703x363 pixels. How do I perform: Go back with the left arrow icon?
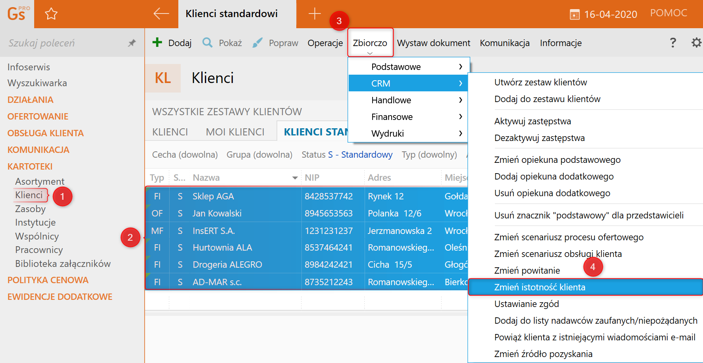(x=161, y=14)
